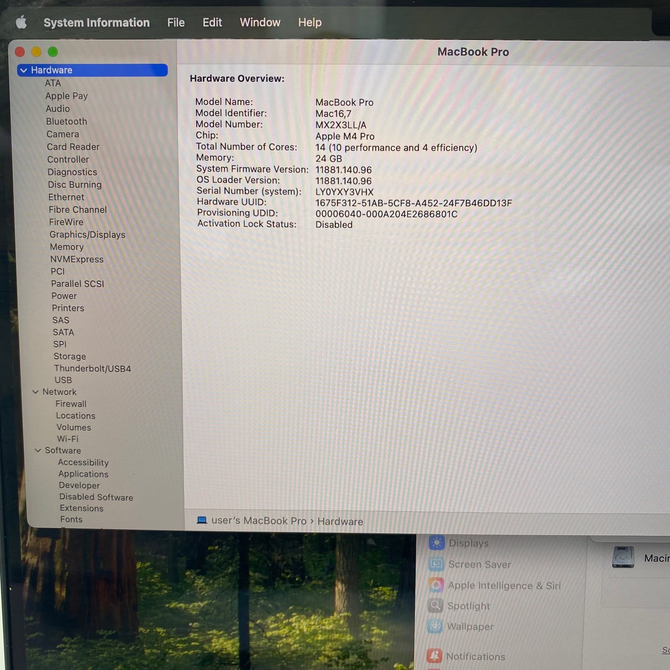Select Camera in the sidebar

pos(63,134)
